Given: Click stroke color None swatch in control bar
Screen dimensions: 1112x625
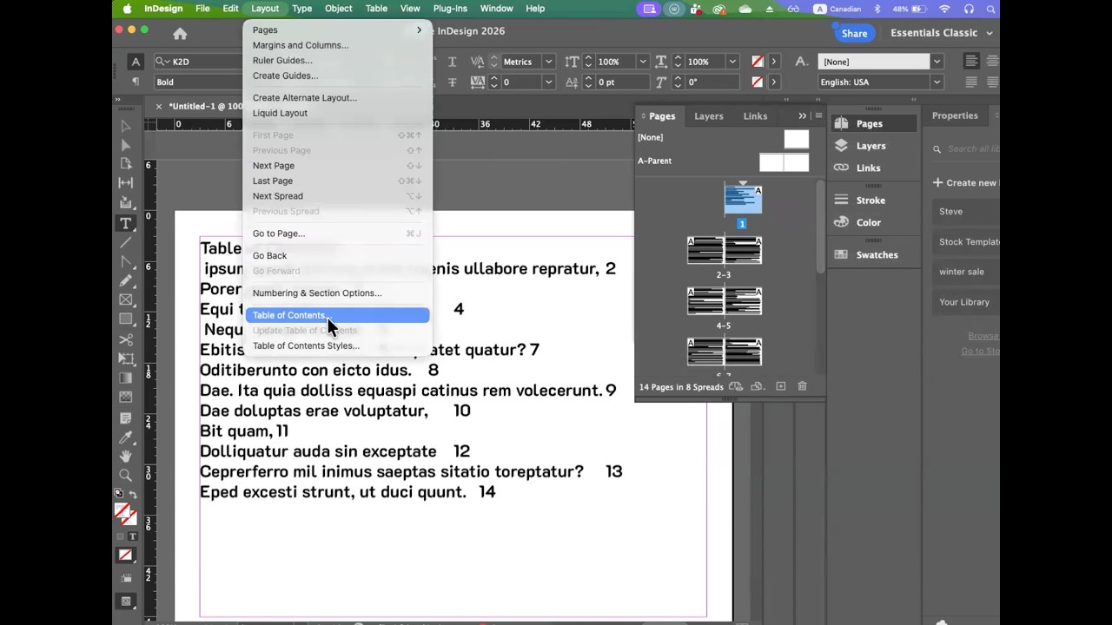Looking at the screenshot, I should coord(758,82).
